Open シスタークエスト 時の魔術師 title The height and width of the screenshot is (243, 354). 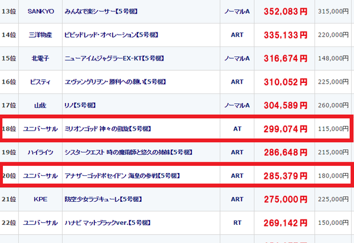click(x=128, y=152)
